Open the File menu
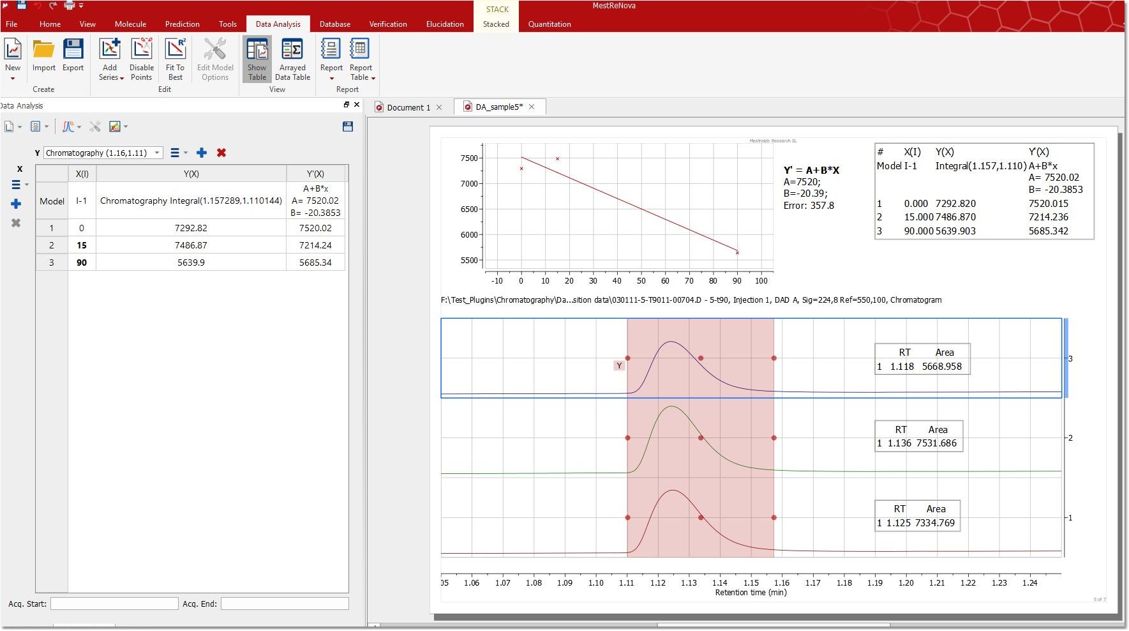 11,24
